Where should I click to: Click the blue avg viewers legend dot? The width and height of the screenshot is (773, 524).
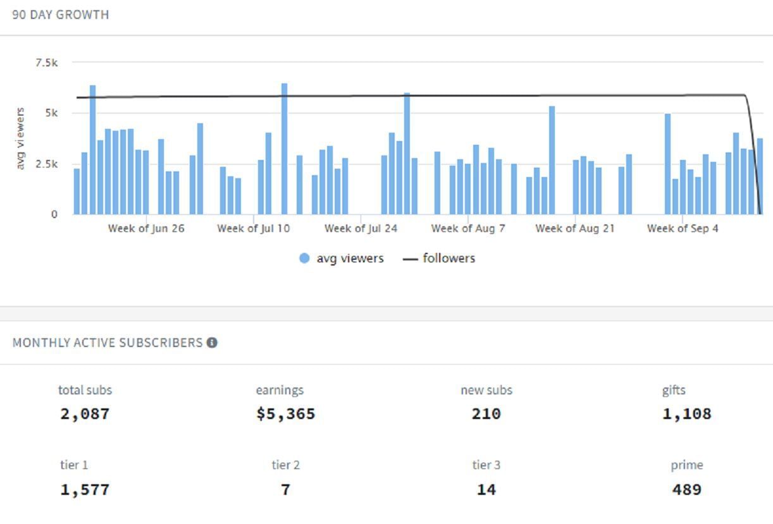coord(304,259)
